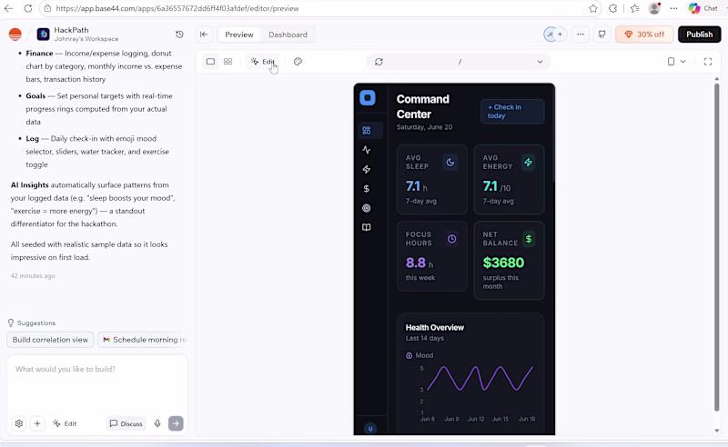728x447 pixels.
Task: Click + Check in today button
Action: click(512, 111)
